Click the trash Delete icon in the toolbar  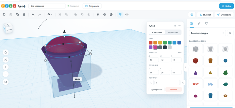pos(24,15)
